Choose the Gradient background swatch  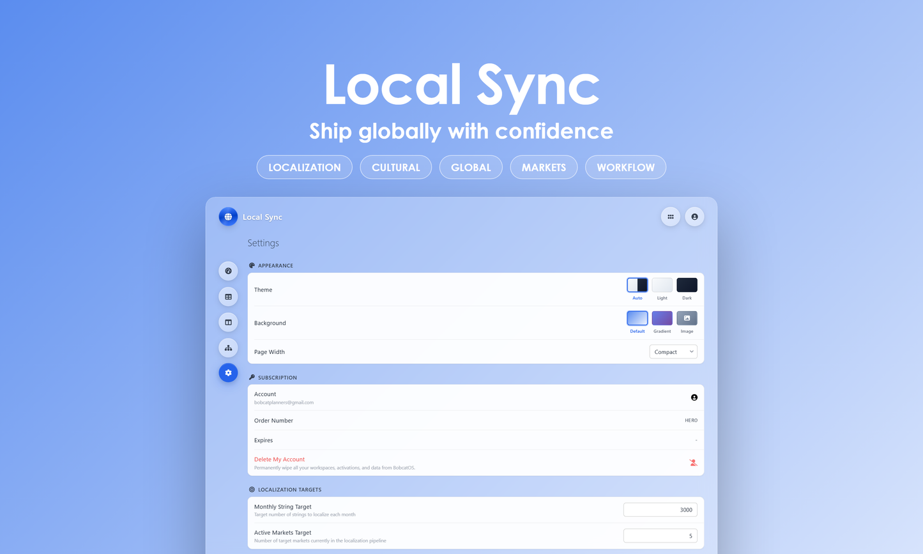click(x=662, y=318)
